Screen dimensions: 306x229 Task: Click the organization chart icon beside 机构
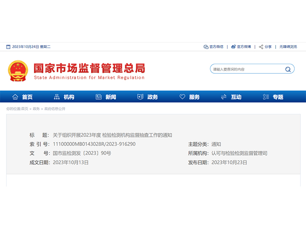tap(56, 97)
